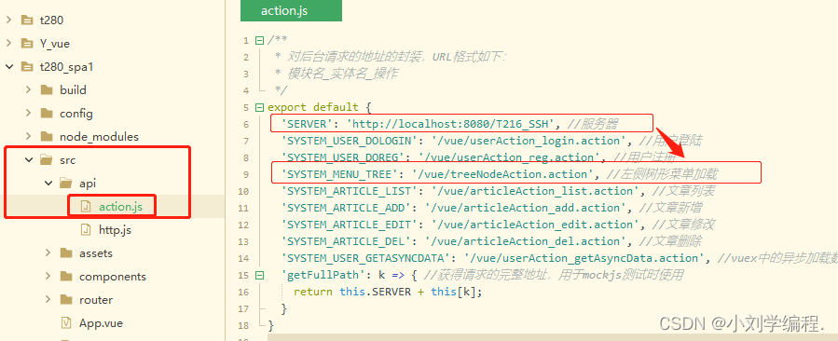Click the build folder icon

pos(47,89)
